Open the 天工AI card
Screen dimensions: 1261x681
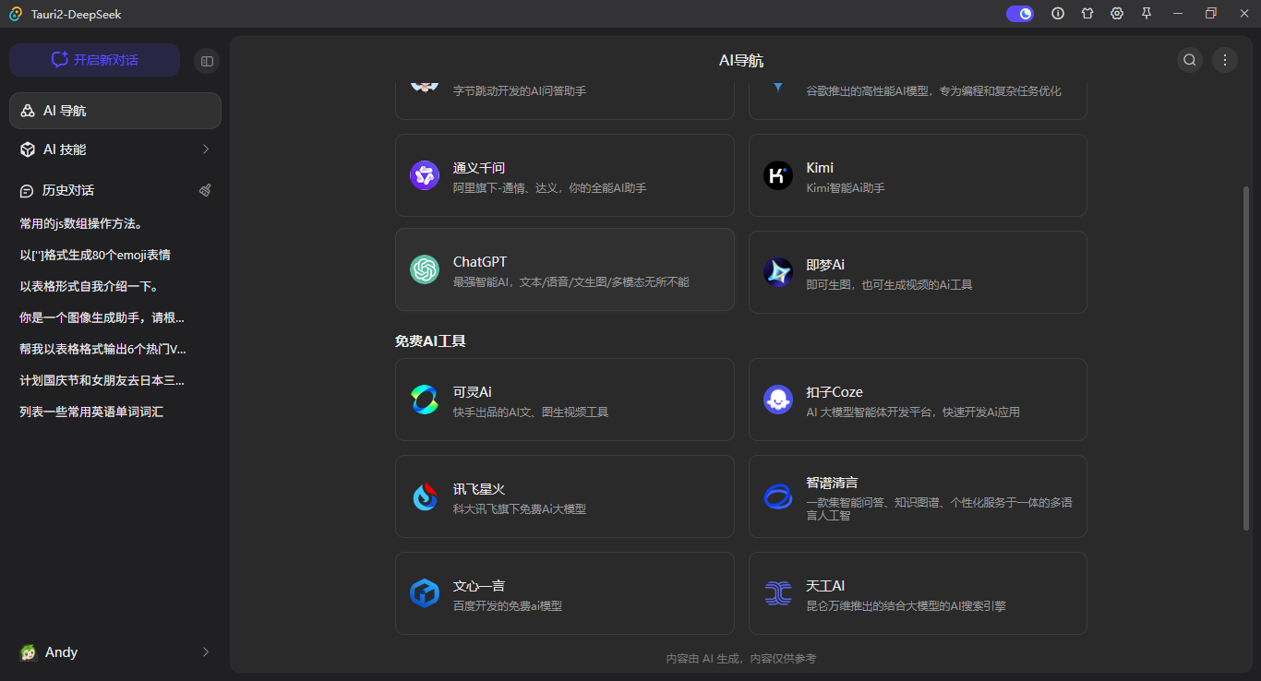[x=918, y=593]
